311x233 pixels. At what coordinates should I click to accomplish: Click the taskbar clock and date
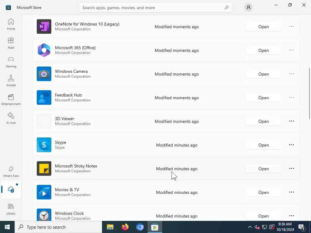pos(285,227)
